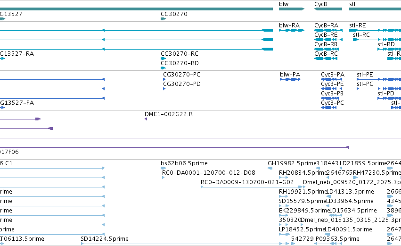The width and height of the screenshot is (401, 246).
Task: Click the blw gene arrow glyph
Action: pyautogui.click(x=292, y=9)
